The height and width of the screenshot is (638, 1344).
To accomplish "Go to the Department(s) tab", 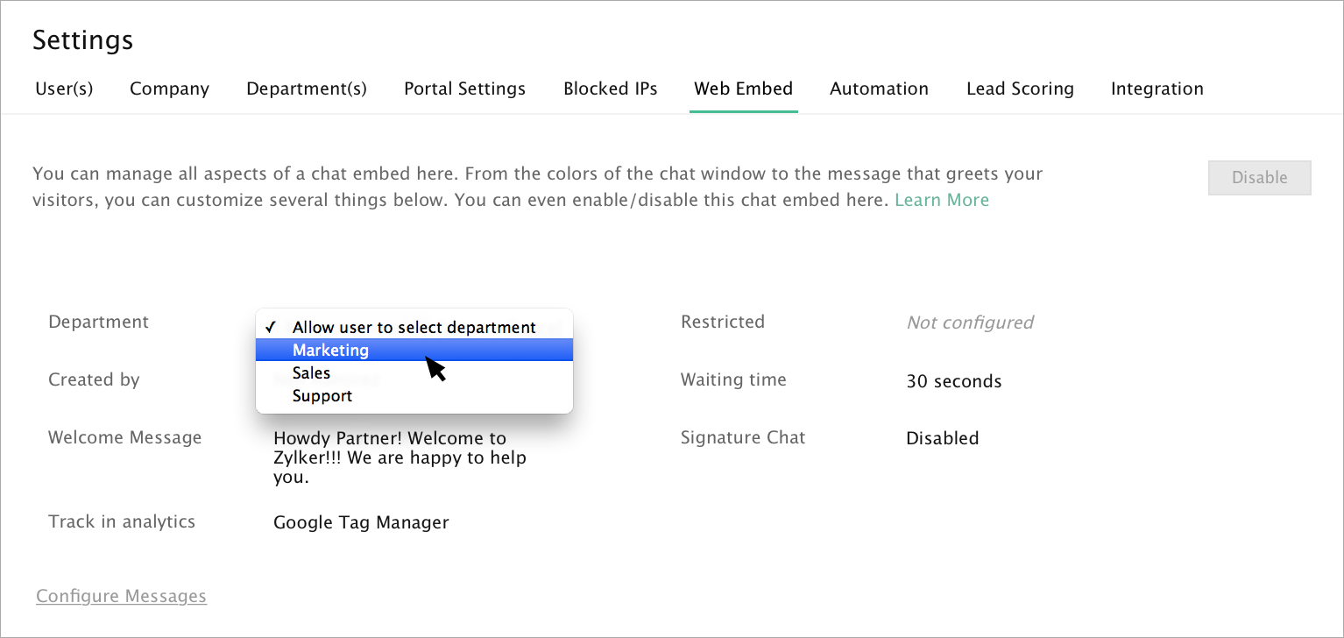I will click(x=307, y=89).
